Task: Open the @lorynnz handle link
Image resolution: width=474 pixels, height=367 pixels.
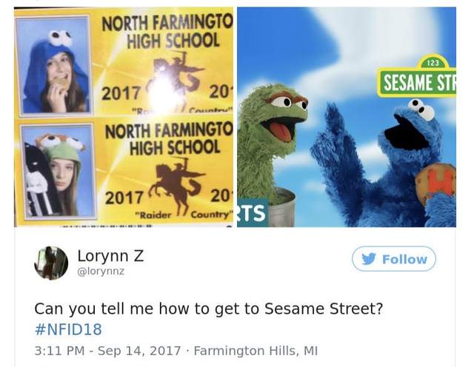Action: coord(101,272)
